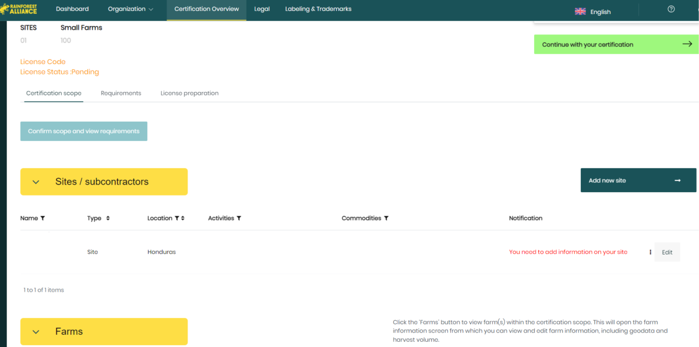Click the Activities column filter icon

coord(239,218)
